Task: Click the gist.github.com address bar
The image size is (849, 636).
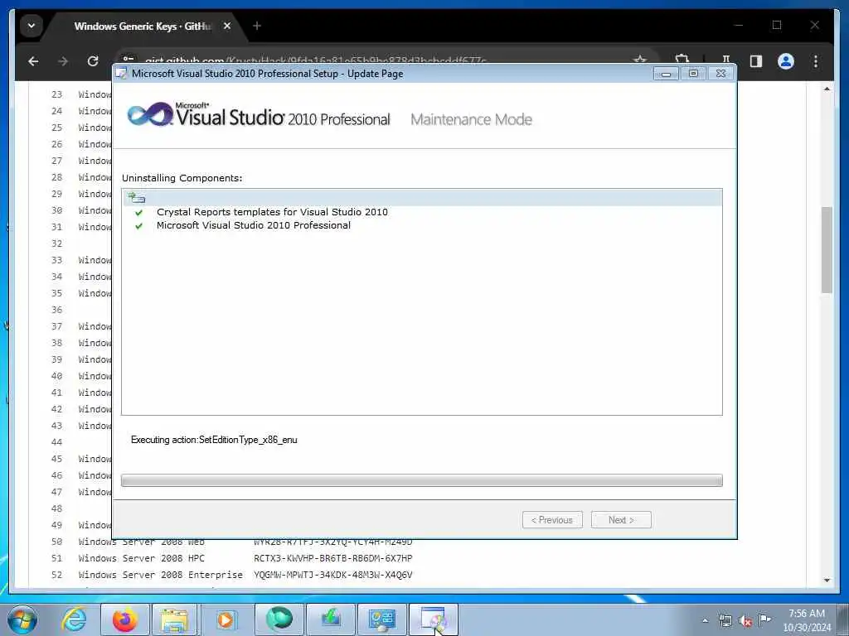Action: pyautogui.click(x=315, y=60)
